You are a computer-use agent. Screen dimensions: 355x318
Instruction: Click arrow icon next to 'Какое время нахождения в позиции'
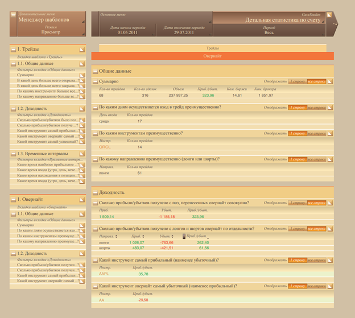82,176
